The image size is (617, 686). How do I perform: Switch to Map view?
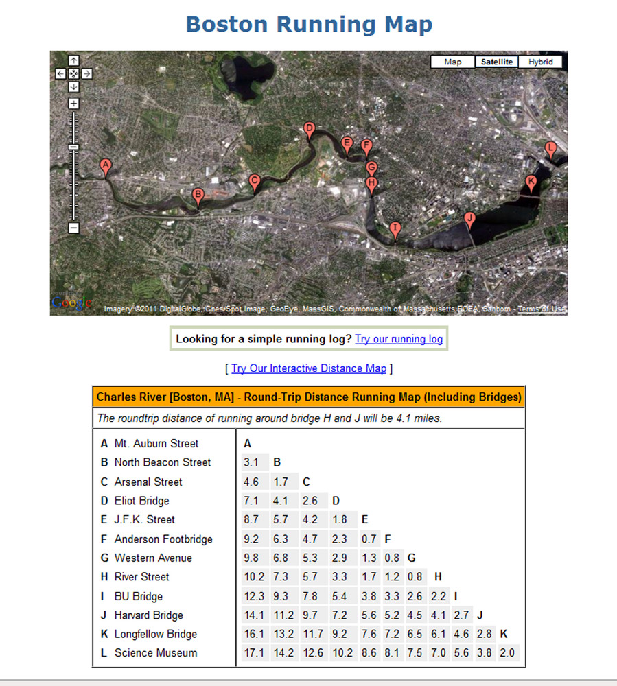point(453,62)
